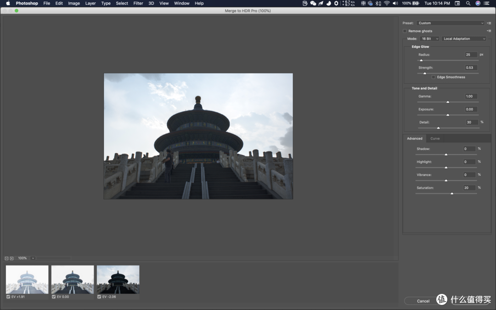Uncheck the EV 0.00 source image
496x310 pixels.
54,297
